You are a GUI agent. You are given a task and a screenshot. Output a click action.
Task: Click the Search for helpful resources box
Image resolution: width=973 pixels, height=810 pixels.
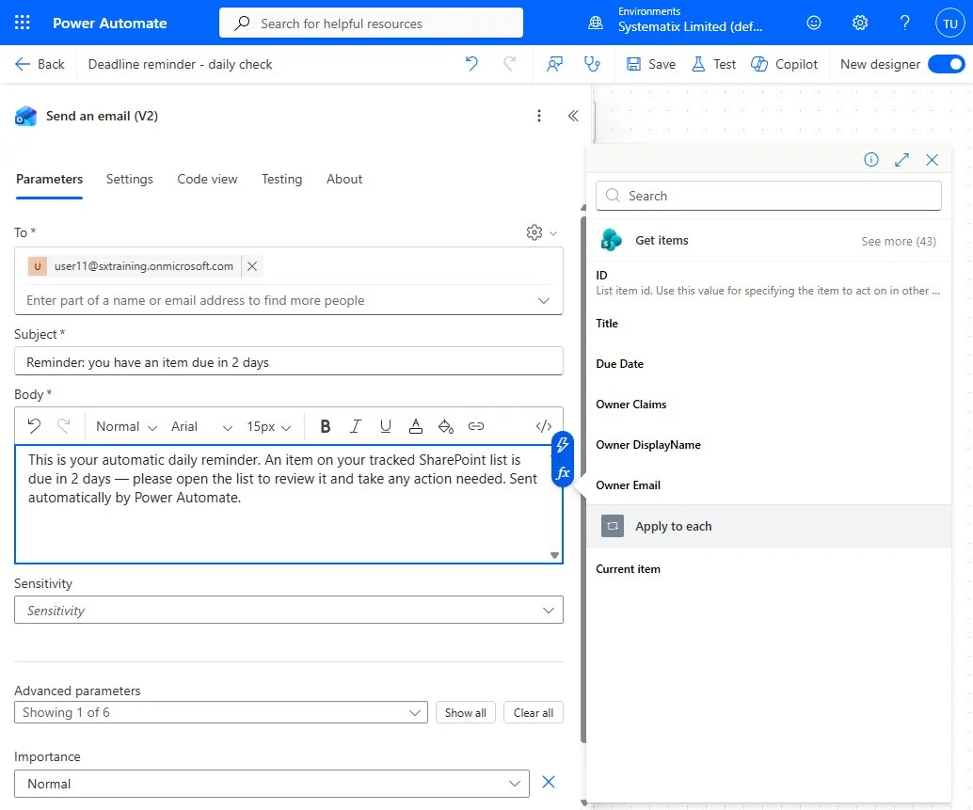(x=371, y=24)
